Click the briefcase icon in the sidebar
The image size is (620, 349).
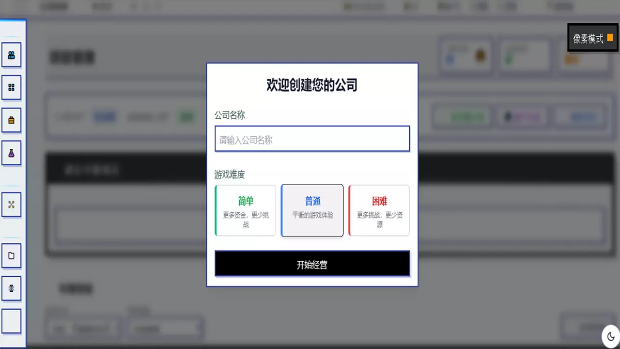tap(11, 120)
